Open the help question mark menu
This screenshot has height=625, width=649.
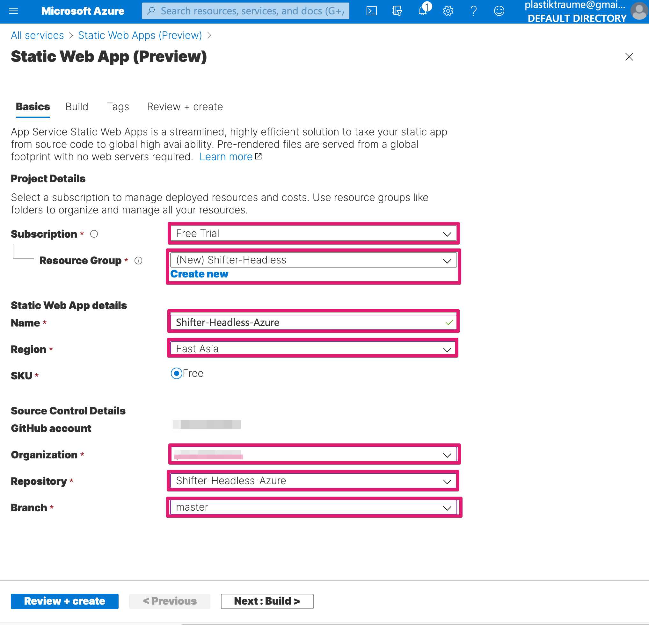473,11
